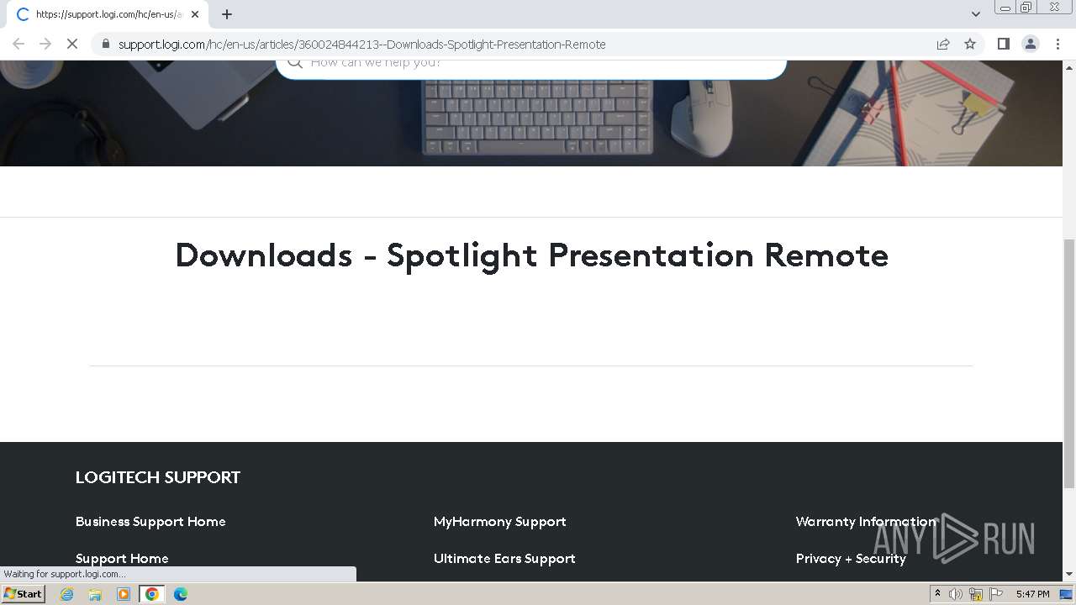
Task: Open the Chrome profile menu
Action: [x=1031, y=44]
